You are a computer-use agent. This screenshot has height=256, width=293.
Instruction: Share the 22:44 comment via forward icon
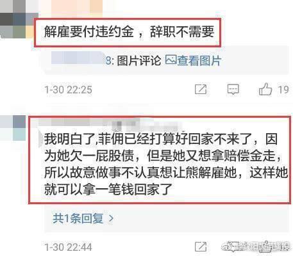201,247
